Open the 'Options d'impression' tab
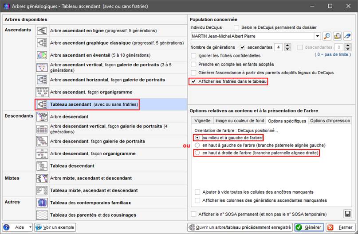Viewport: 358px width, 234px height. pos(330,121)
